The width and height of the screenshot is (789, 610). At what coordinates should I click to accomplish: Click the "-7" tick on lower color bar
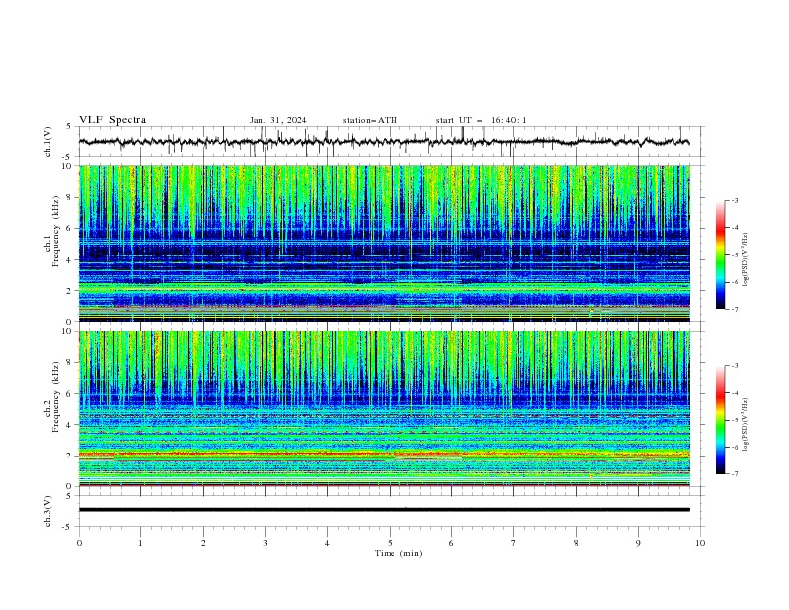point(734,474)
